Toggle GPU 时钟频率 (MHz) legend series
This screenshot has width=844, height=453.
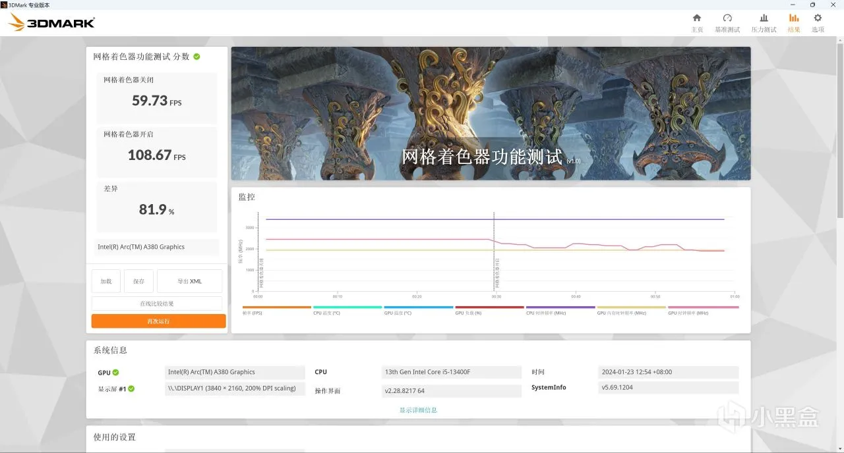[x=703, y=309]
